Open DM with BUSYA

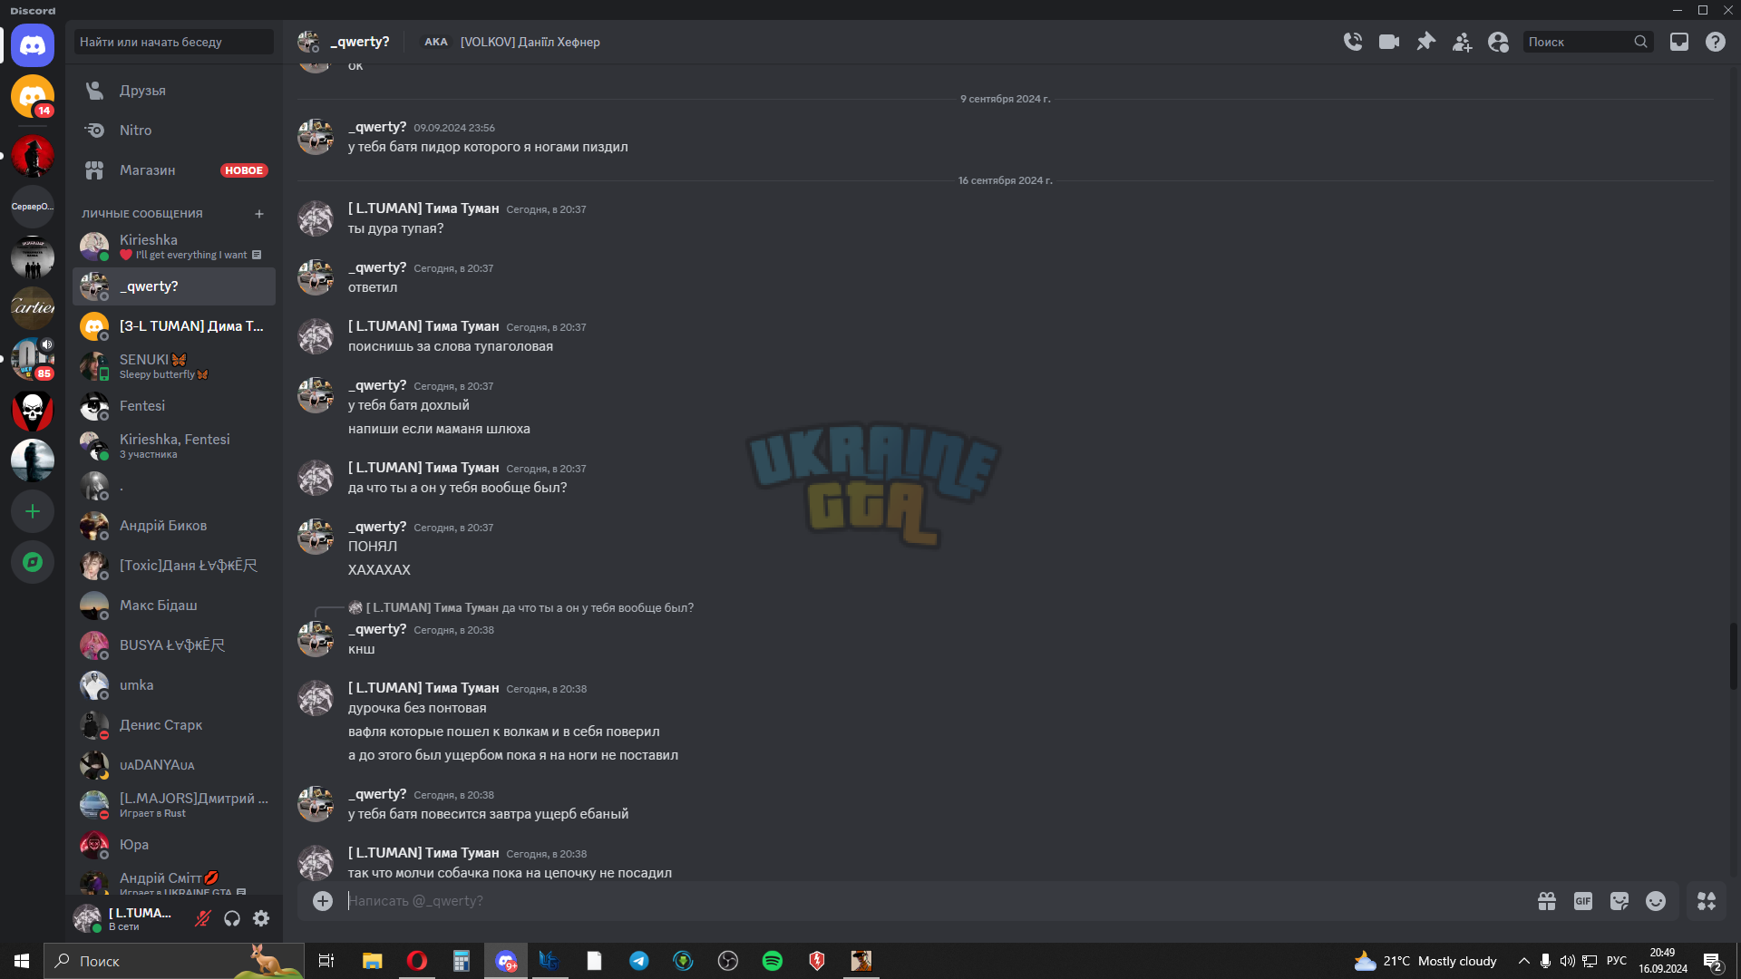pos(174,645)
